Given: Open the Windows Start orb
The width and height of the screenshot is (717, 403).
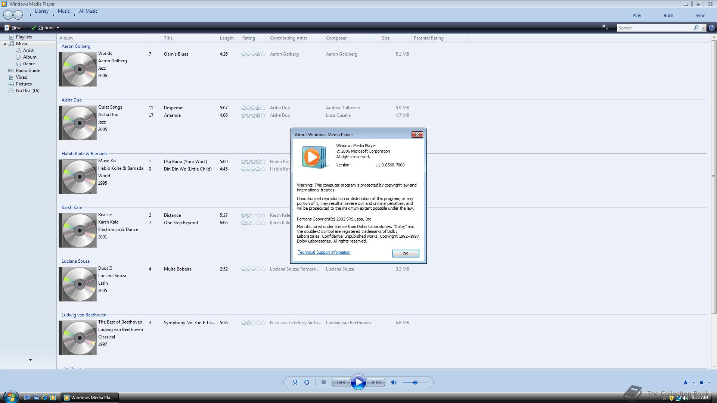Looking at the screenshot, I should [x=11, y=397].
